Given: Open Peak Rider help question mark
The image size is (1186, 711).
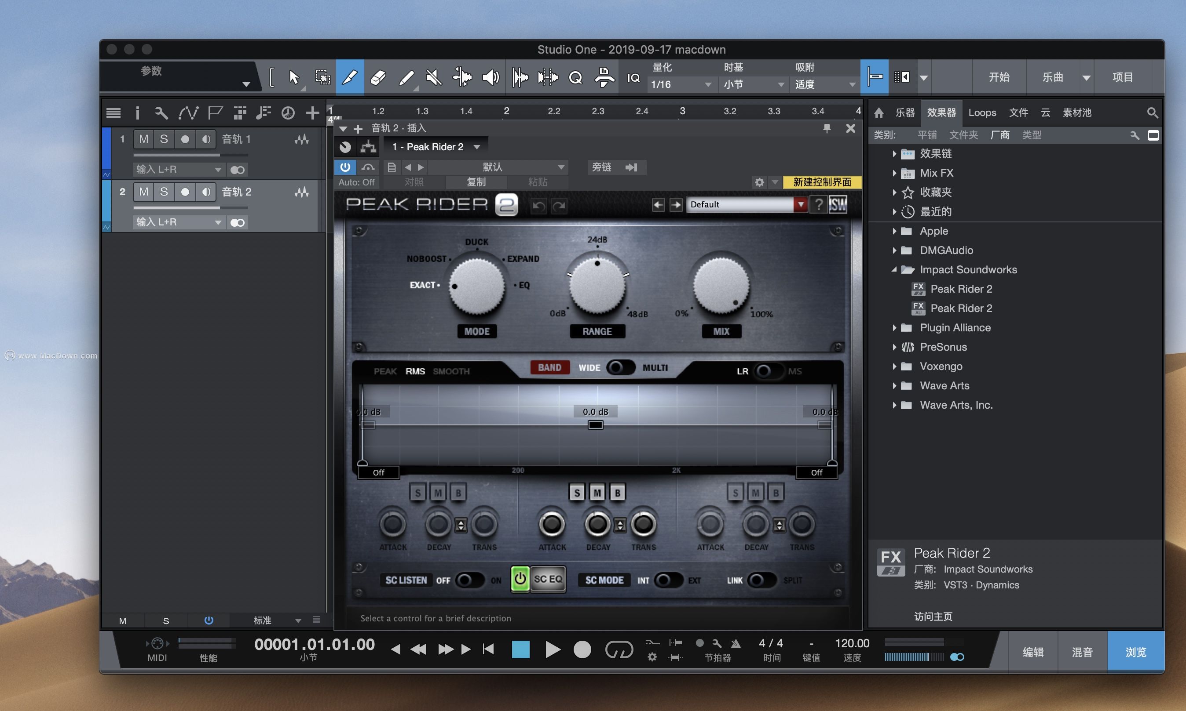Looking at the screenshot, I should click(x=819, y=205).
